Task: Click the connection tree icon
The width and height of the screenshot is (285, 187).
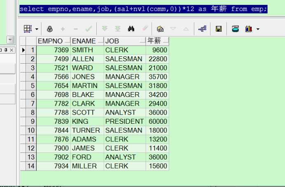Action: pos(203,29)
